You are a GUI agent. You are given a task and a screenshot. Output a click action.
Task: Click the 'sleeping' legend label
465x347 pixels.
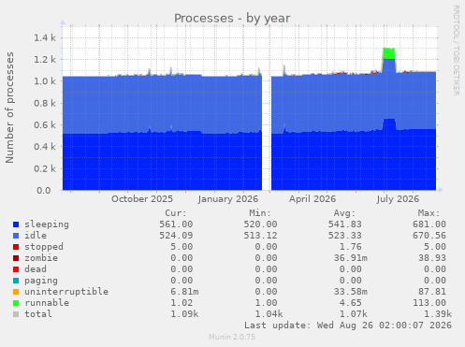coord(47,224)
